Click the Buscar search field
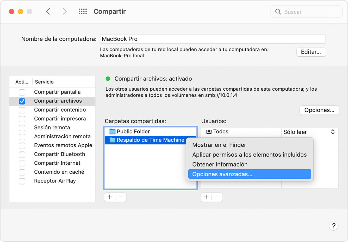Viewport: 348px width, 242px height. pos(306,12)
